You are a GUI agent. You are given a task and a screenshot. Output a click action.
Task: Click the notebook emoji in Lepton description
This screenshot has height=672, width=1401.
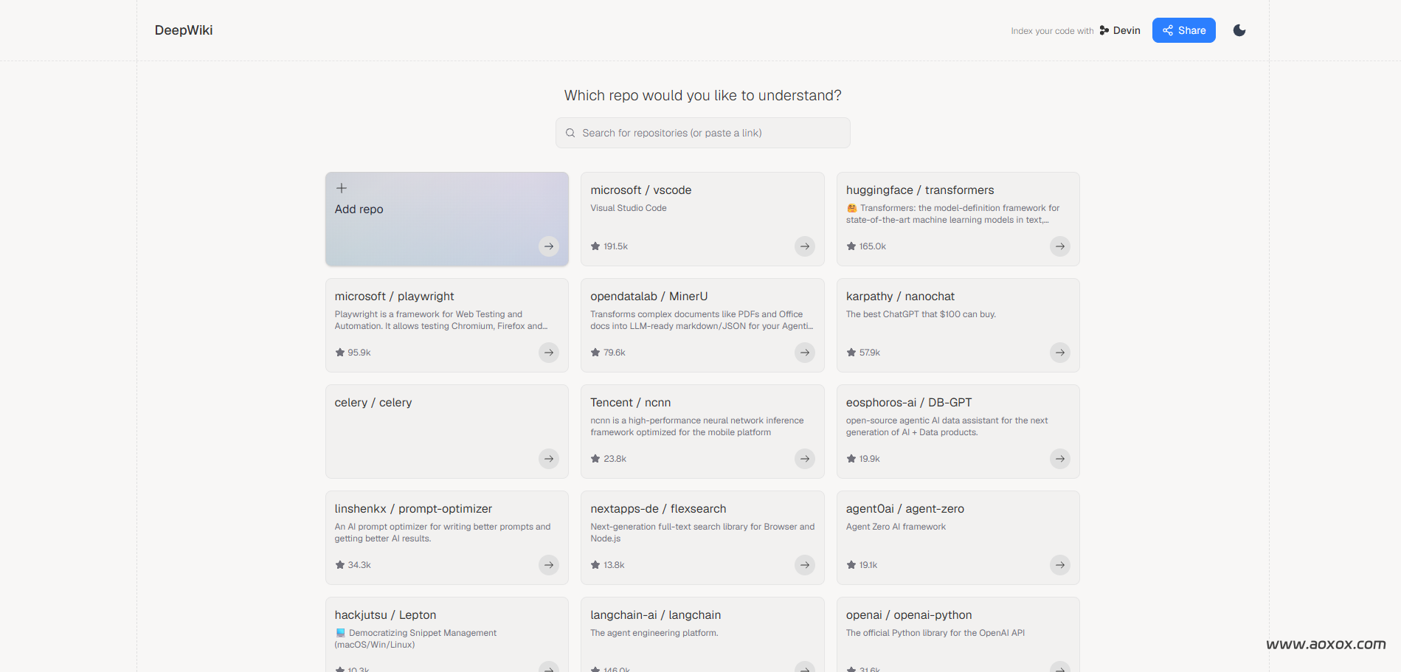(340, 633)
